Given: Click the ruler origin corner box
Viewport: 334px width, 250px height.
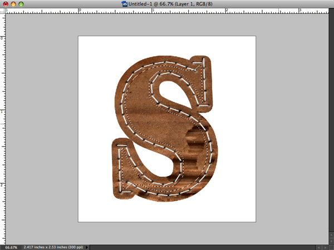Looking at the screenshot, I should [x=3, y=11].
